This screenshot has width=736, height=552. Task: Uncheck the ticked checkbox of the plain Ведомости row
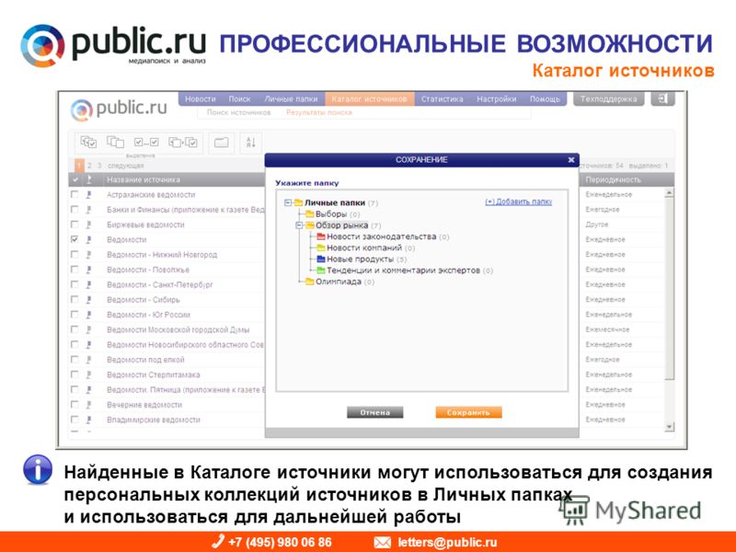point(75,239)
